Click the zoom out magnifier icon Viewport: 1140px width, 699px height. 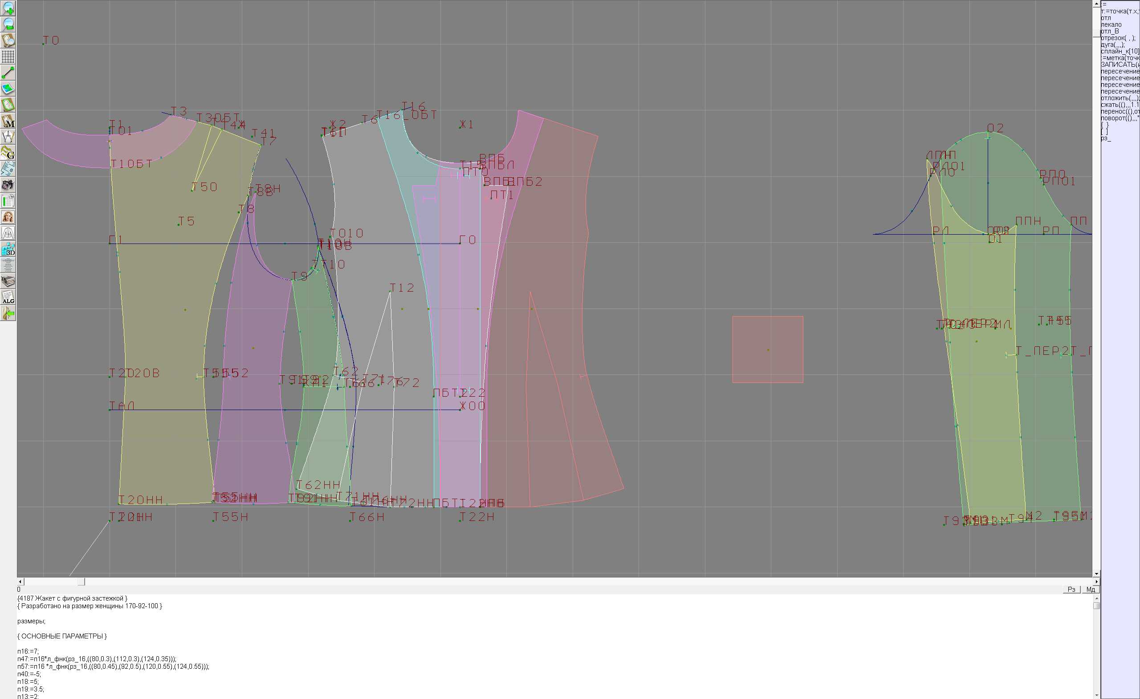point(8,24)
